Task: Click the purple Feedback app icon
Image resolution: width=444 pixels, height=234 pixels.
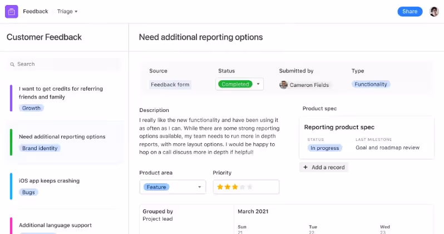Action: [x=12, y=12]
